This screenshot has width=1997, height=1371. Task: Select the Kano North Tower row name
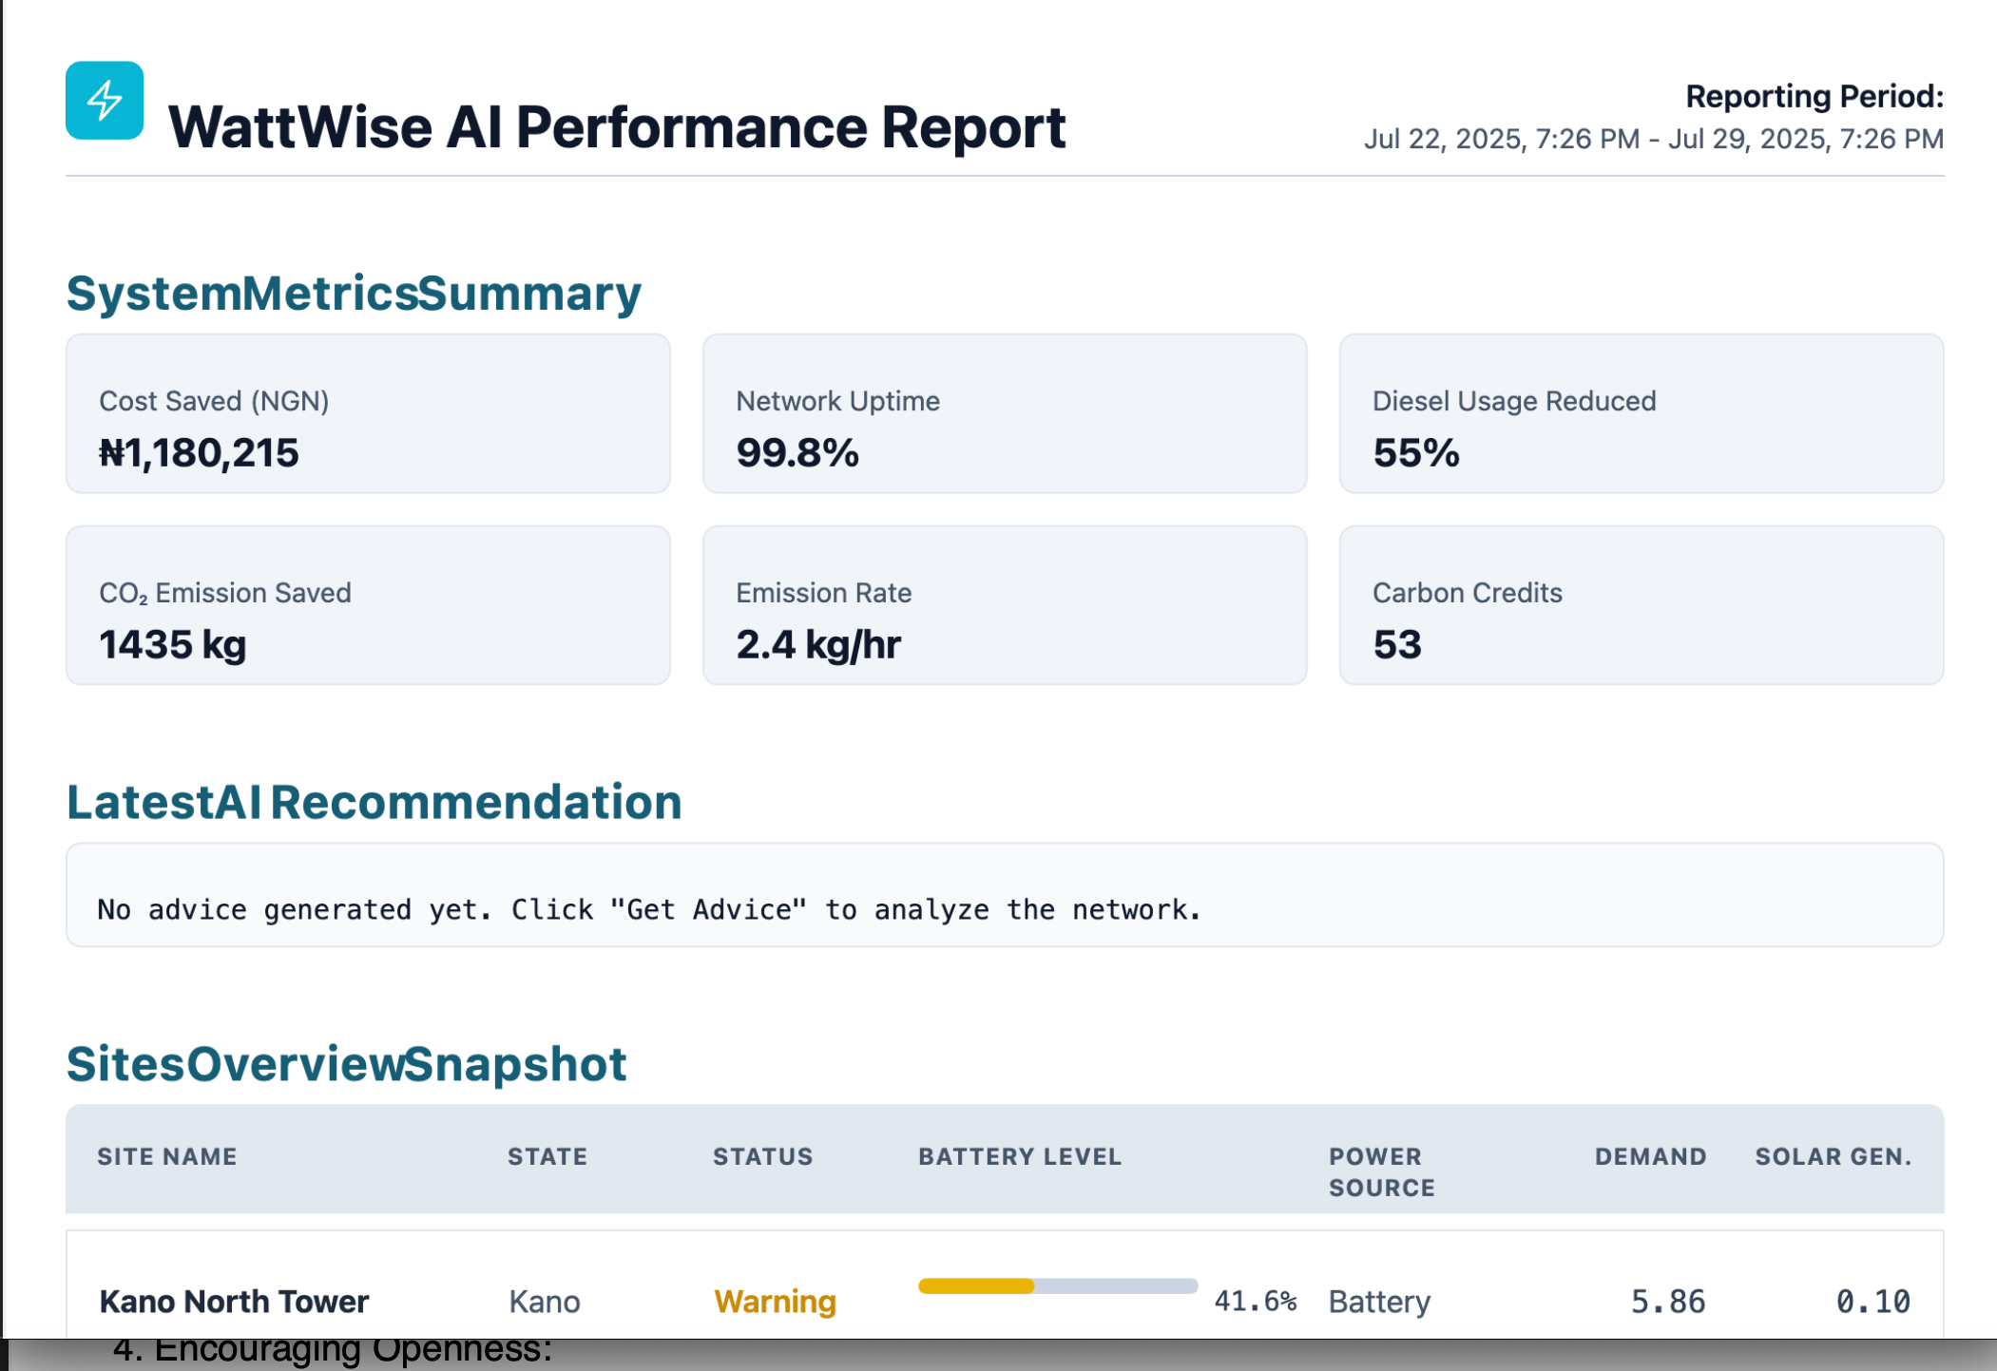234,1301
